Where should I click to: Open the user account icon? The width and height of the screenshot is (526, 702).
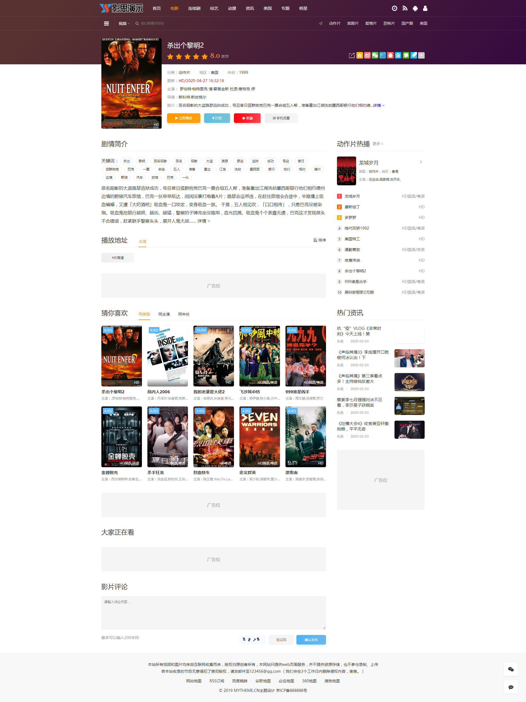coord(425,8)
